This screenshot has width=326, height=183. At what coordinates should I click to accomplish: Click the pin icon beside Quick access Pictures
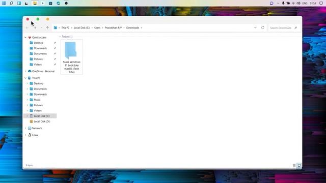55,59
